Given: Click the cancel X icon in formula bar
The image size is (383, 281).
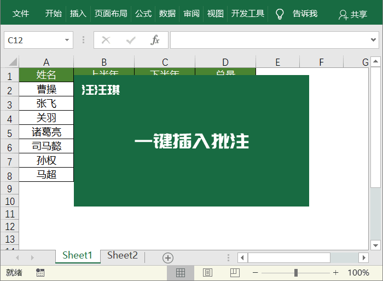Looking at the screenshot, I should pos(106,40).
